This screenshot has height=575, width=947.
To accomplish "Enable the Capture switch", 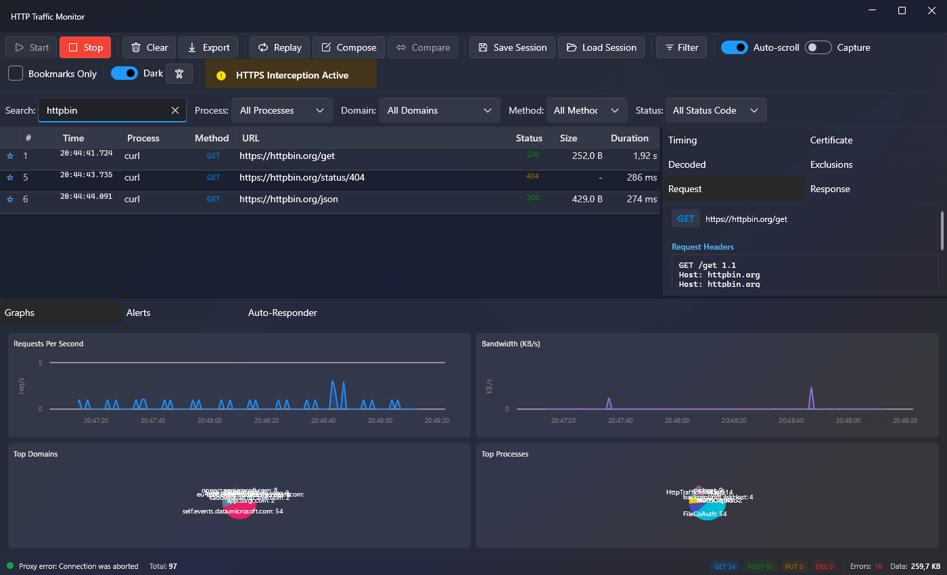I will (818, 47).
